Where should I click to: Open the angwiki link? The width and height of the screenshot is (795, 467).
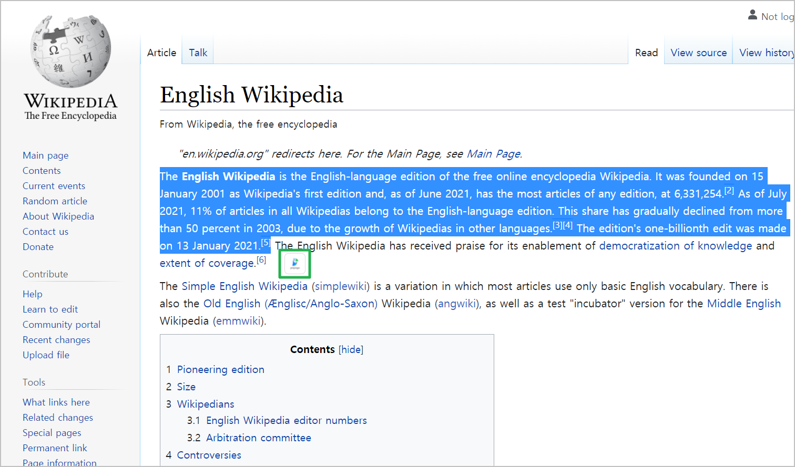click(457, 304)
